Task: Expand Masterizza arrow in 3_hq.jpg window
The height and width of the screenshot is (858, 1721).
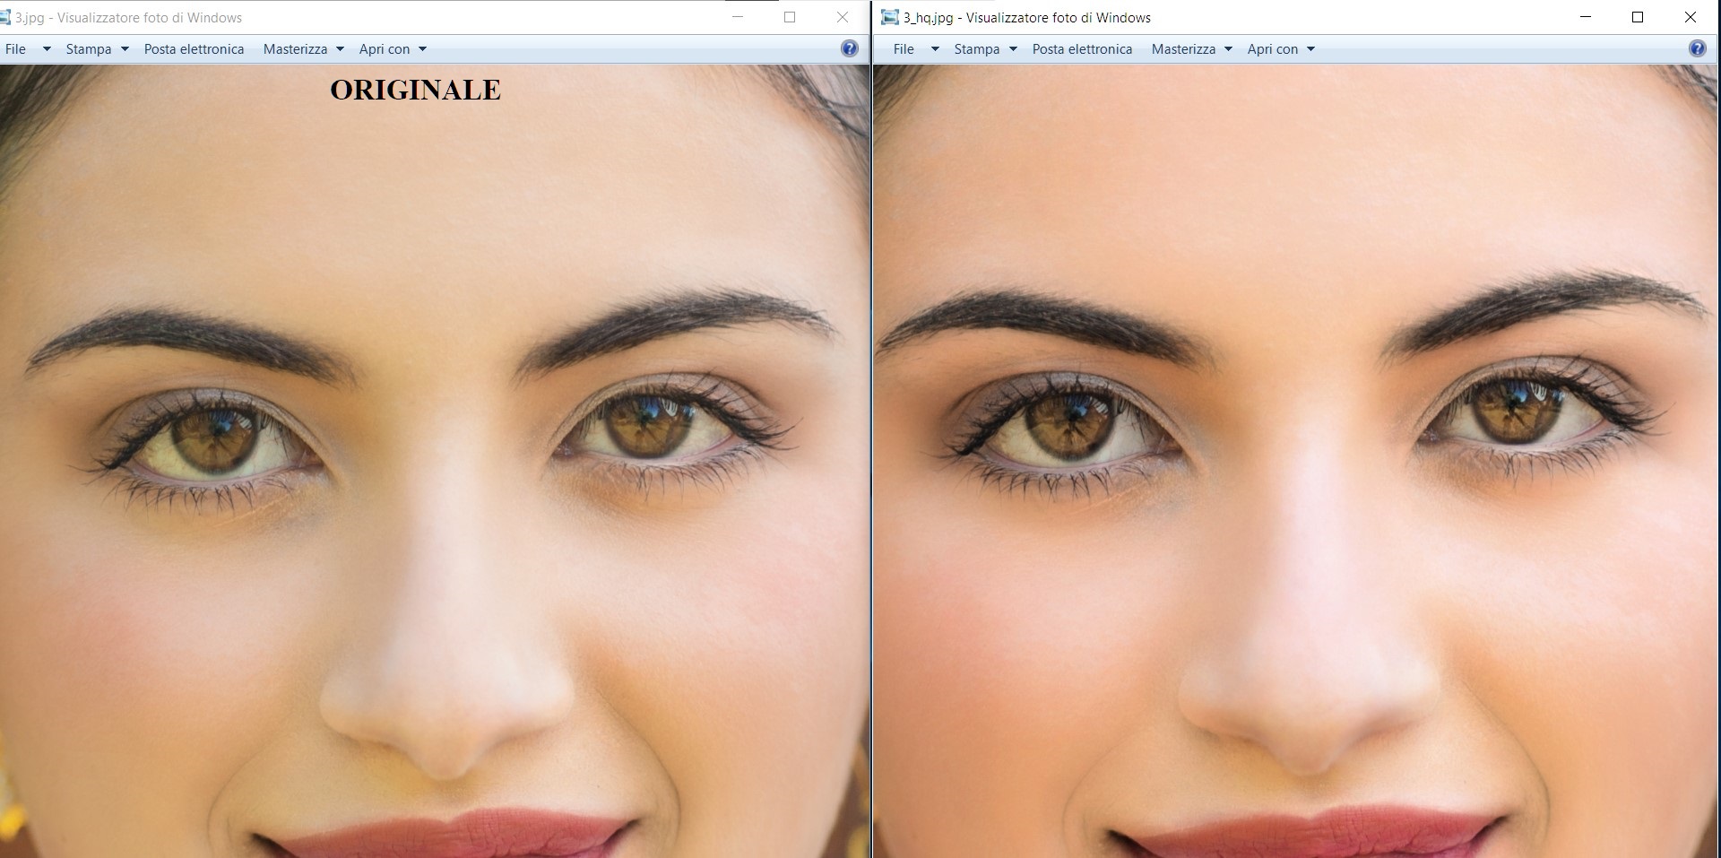Action: [1228, 49]
